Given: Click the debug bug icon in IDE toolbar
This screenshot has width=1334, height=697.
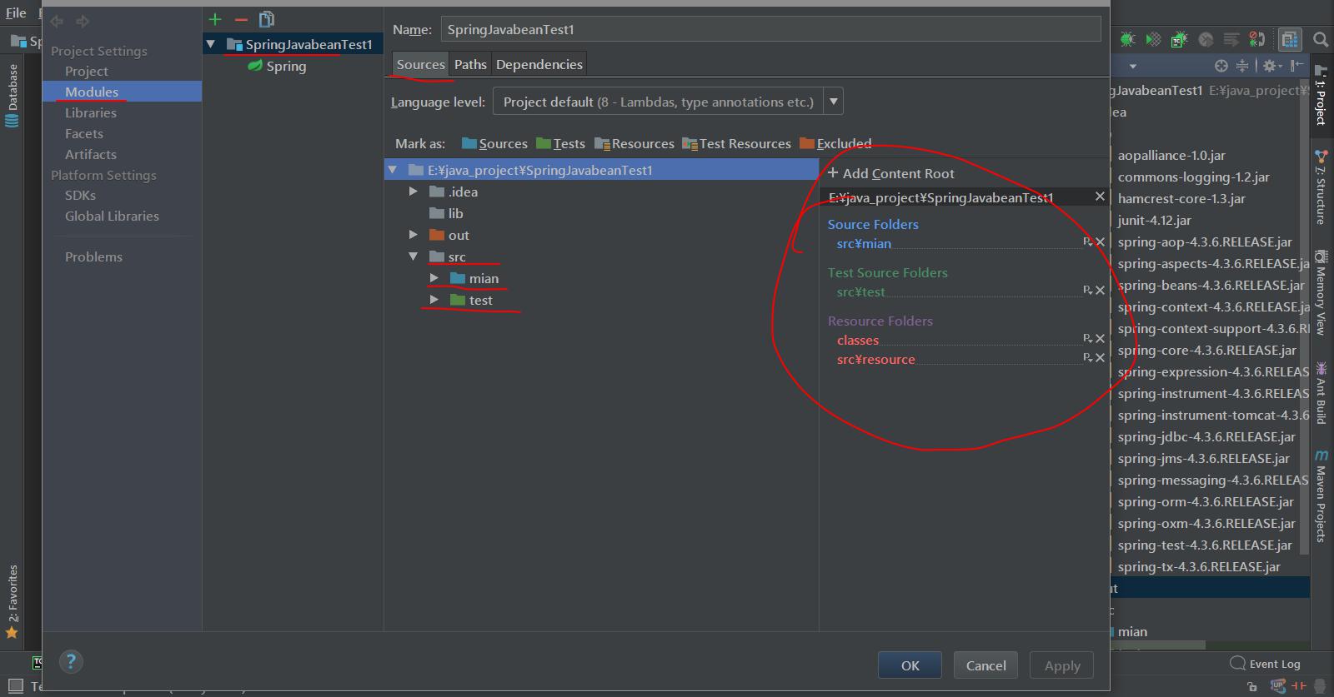Looking at the screenshot, I should click(1127, 39).
